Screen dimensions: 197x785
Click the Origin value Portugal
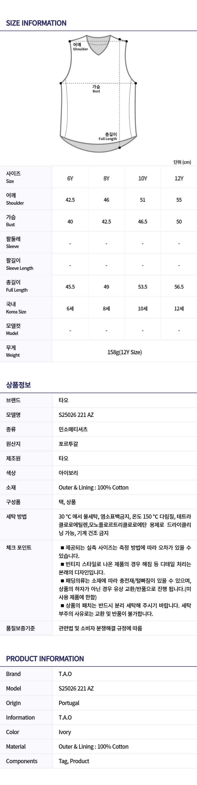(69, 703)
